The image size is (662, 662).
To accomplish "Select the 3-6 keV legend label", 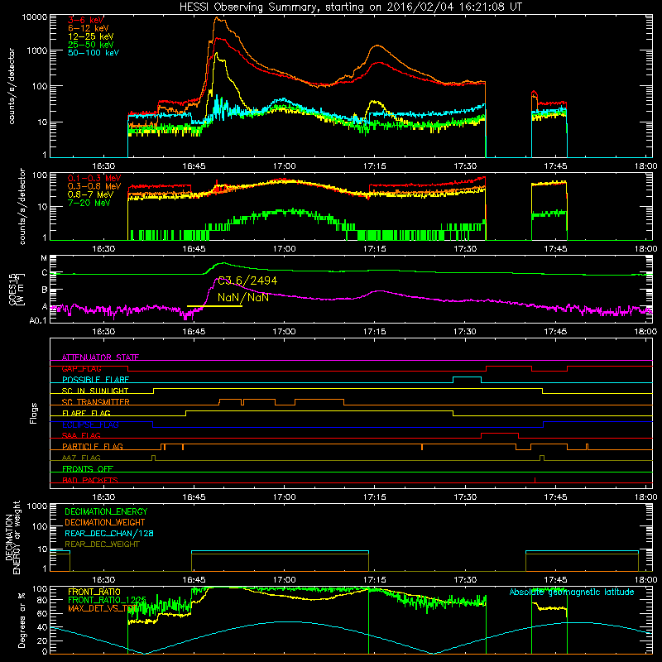I will tap(85, 20).
